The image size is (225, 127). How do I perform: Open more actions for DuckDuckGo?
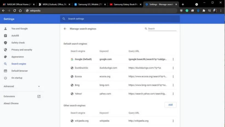[173, 68]
